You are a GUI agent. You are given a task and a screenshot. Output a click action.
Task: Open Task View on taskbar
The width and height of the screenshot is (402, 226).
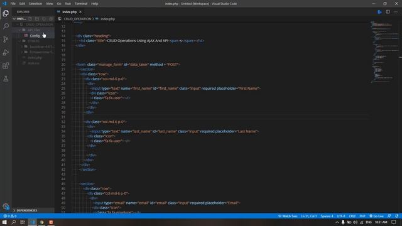[x=23, y=222]
